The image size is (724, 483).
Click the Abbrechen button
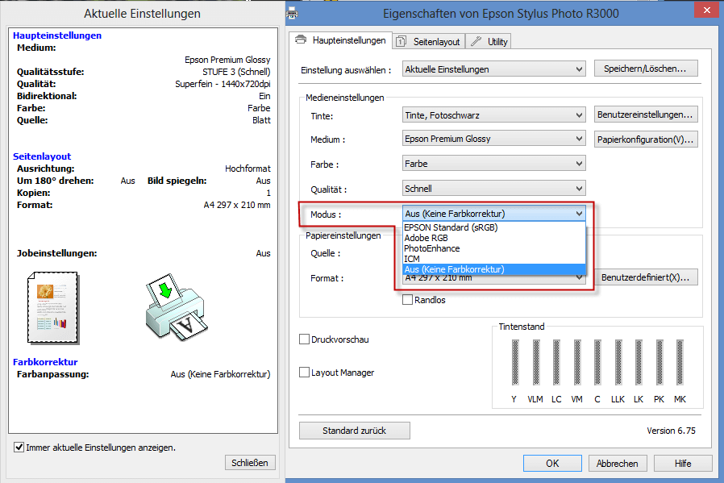(618, 463)
